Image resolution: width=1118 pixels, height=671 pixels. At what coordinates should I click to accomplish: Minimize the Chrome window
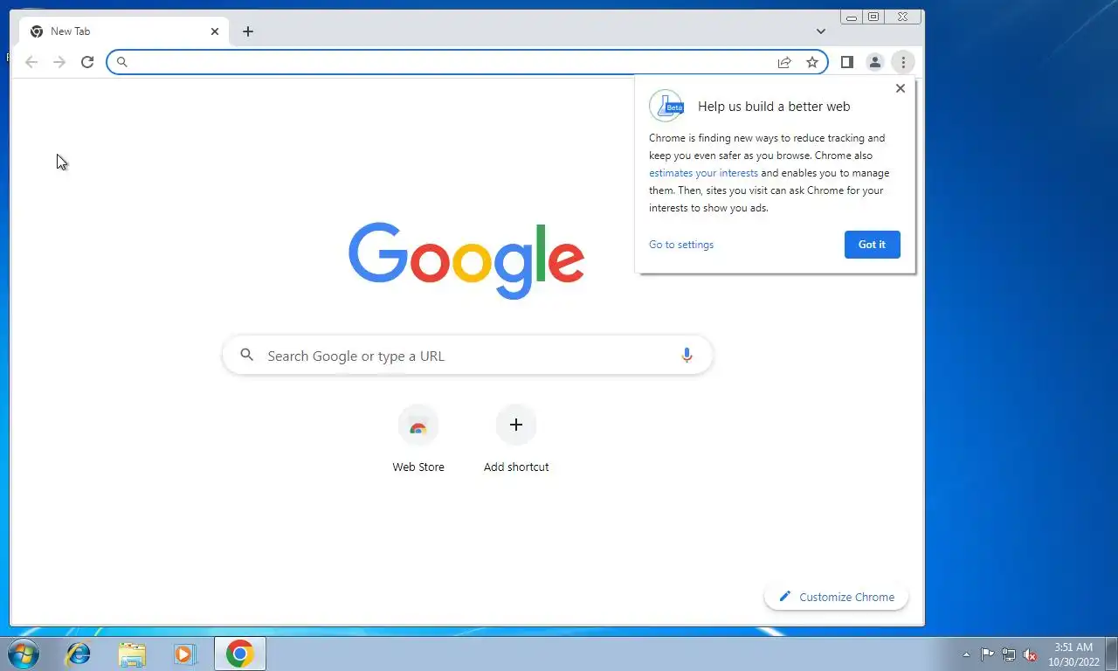pyautogui.click(x=851, y=17)
